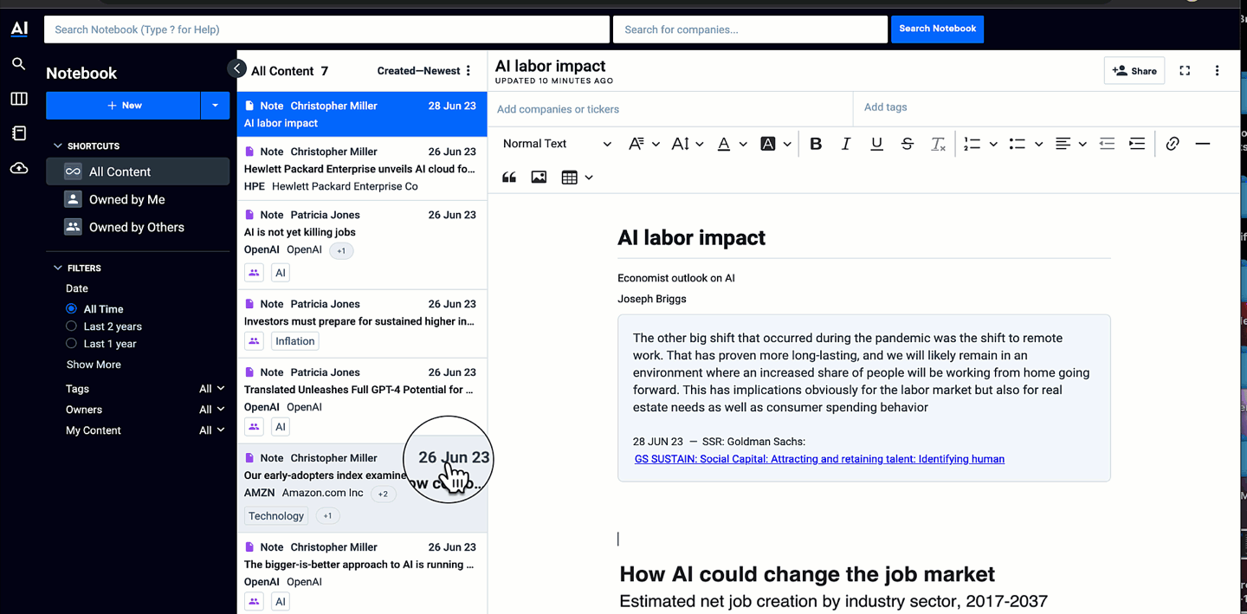Apply a numbered list
Viewport: 1247px width, 614px height.
tap(972, 144)
